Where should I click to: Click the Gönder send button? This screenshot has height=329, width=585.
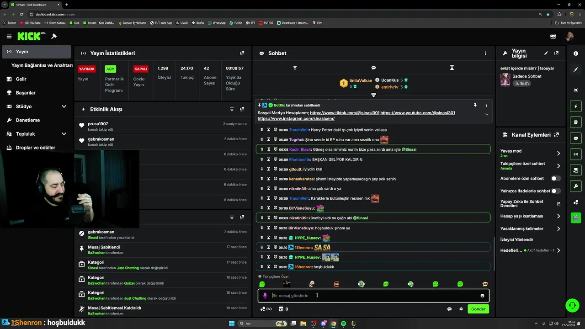tap(479, 309)
